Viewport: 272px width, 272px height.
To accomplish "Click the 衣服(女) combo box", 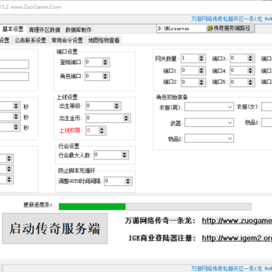I will pyautogui.click(x=267, y=107).
